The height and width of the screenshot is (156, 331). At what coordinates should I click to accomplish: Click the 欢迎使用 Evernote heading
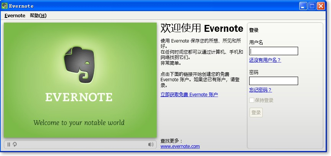tap(202, 28)
